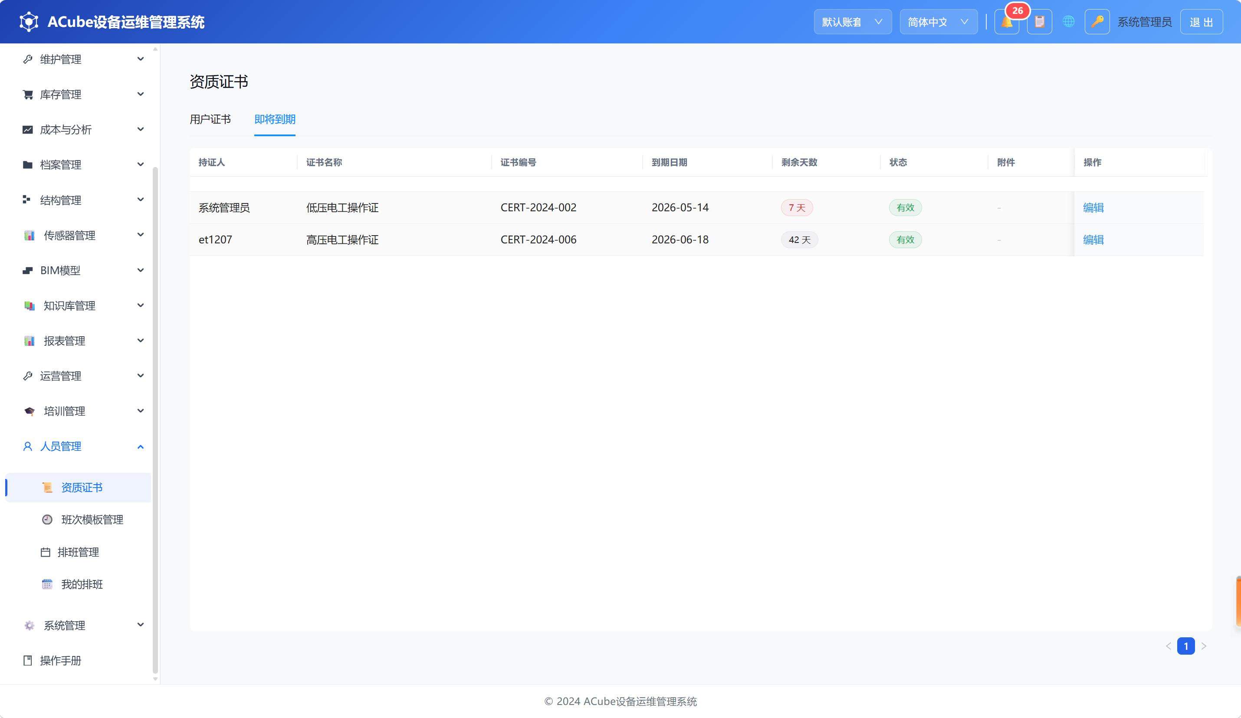
Task: Open the clipboard task icon in header
Action: pyautogui.click(x=1039, y=22)
